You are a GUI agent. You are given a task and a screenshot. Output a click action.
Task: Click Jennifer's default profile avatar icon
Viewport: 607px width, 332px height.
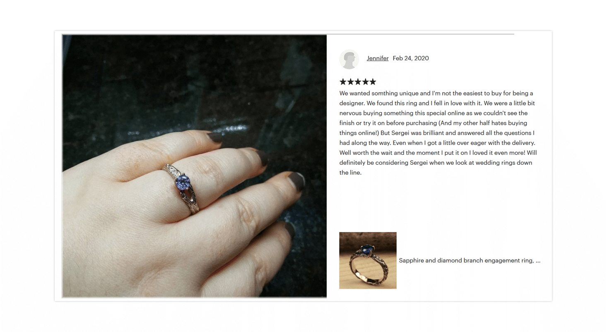[x=349, y=59]
